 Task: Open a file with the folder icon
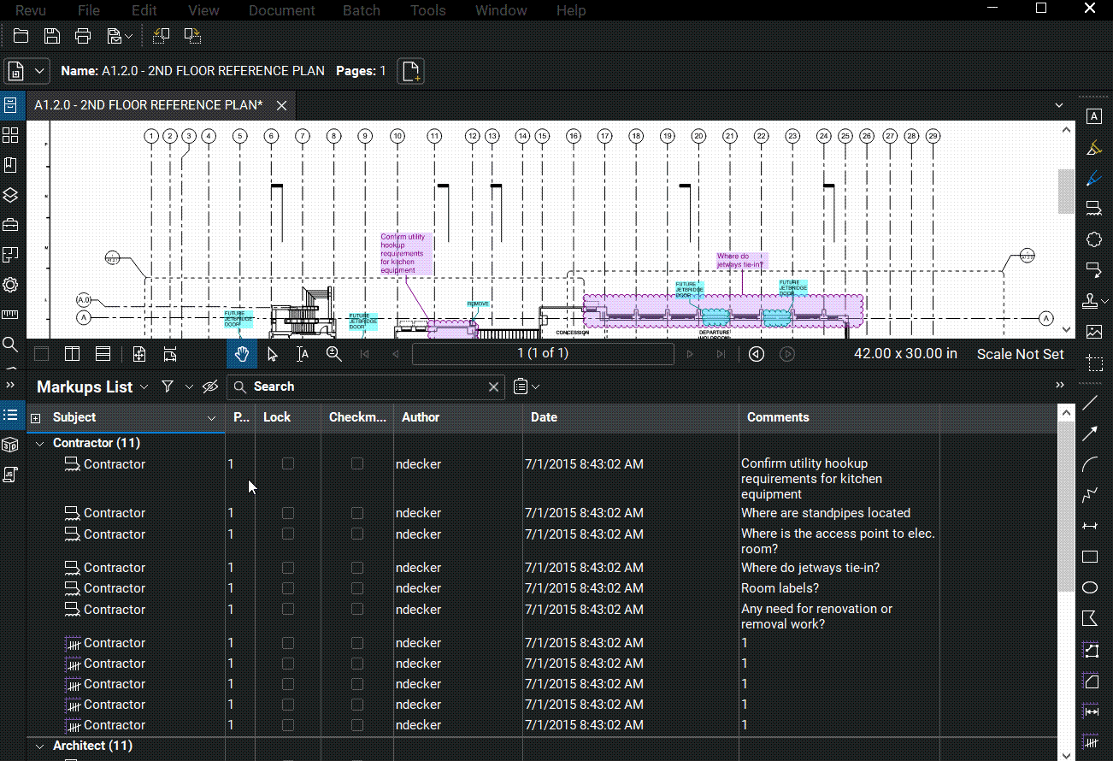tap(21, 36)
